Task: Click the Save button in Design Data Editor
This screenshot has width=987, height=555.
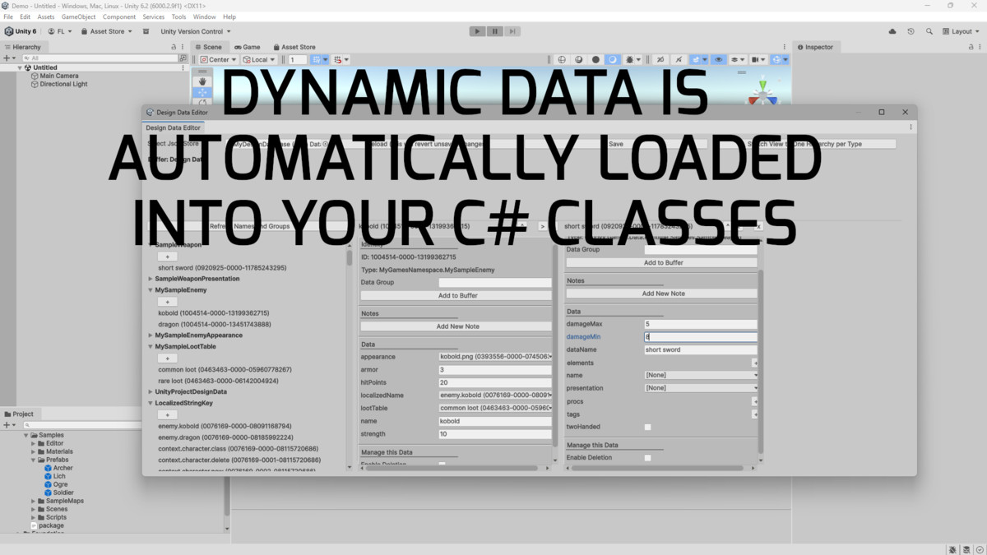Action: point(615,144)
